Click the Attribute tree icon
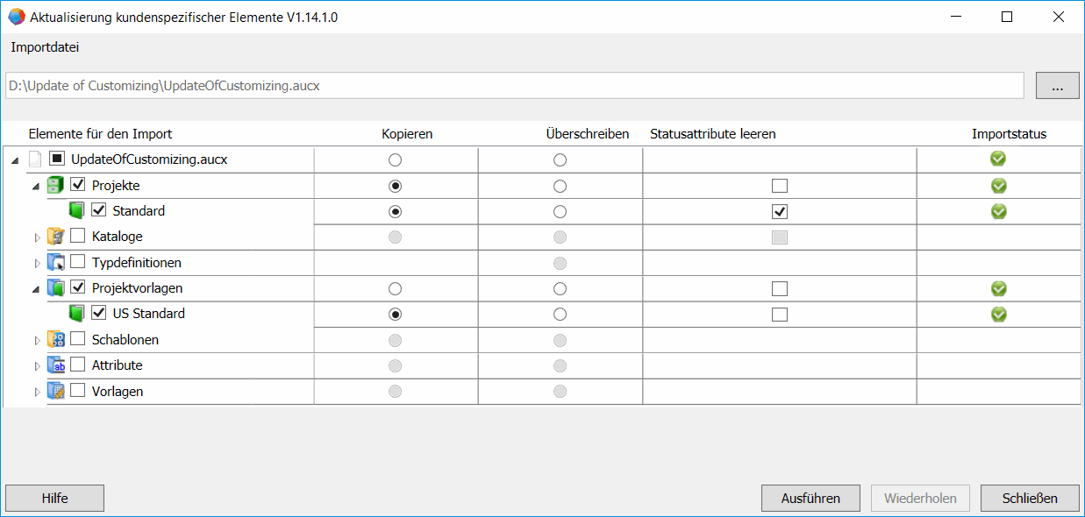The width and height of the screenshot is (1085, 517). point(55,365)
